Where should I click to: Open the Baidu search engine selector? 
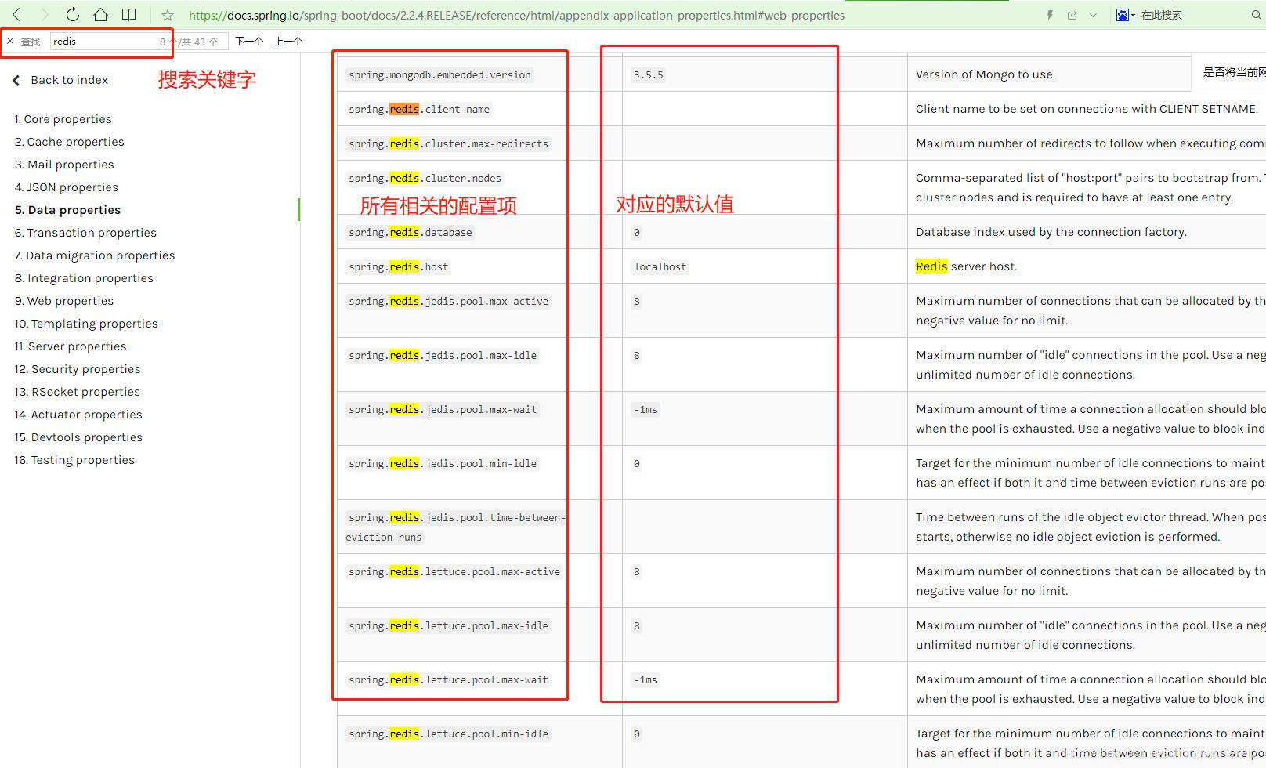point(1125,15)
